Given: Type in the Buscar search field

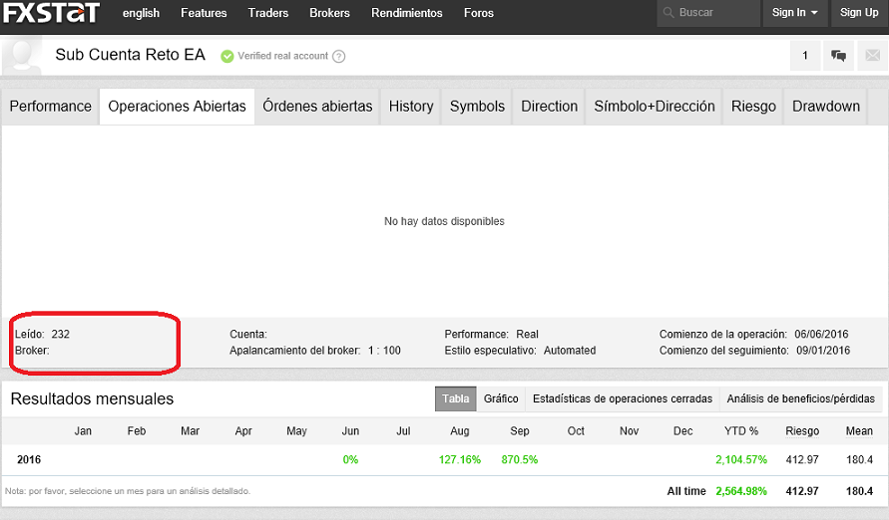Looking at the screenshot, I should point(713,13).
